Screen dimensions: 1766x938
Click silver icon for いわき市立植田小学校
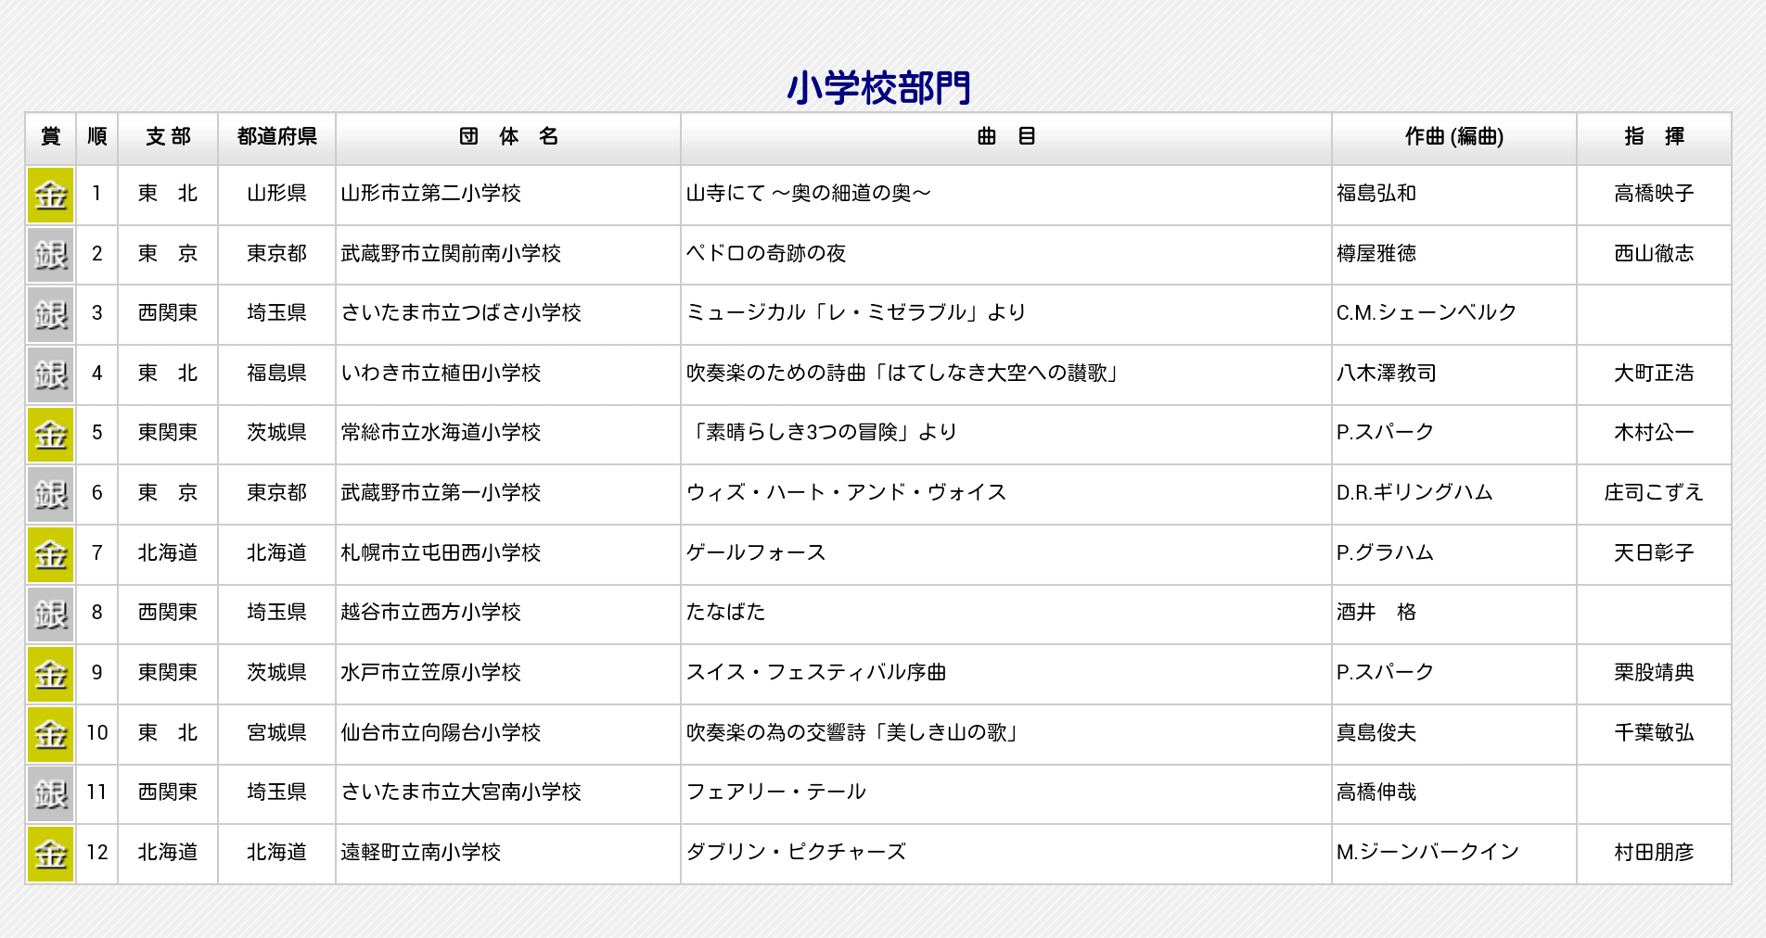click(x=50, y=374)
